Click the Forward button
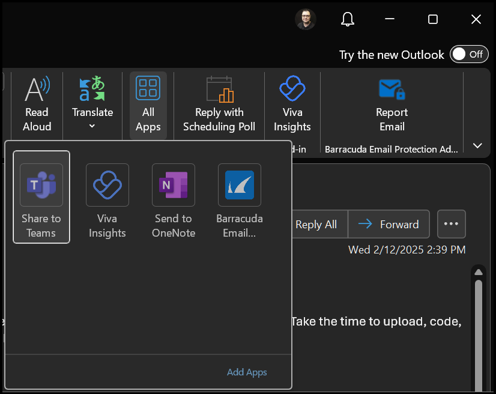This screenshot has width=496, height=394. click(x=389, y=225)
